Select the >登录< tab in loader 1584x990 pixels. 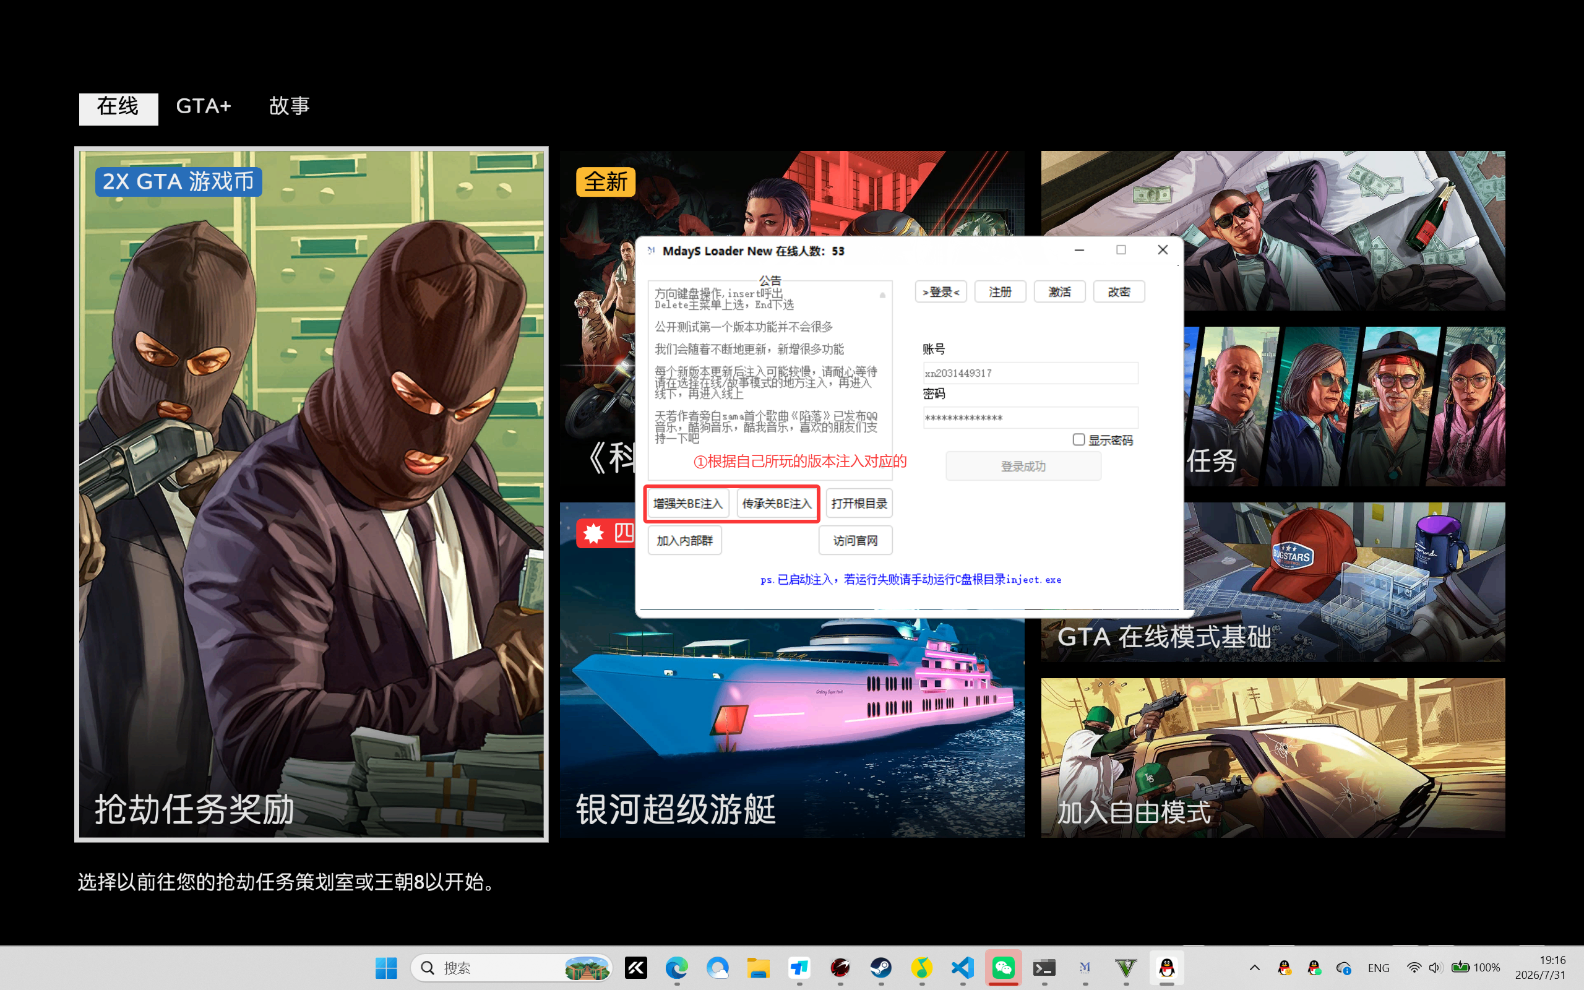coord(940,292)
